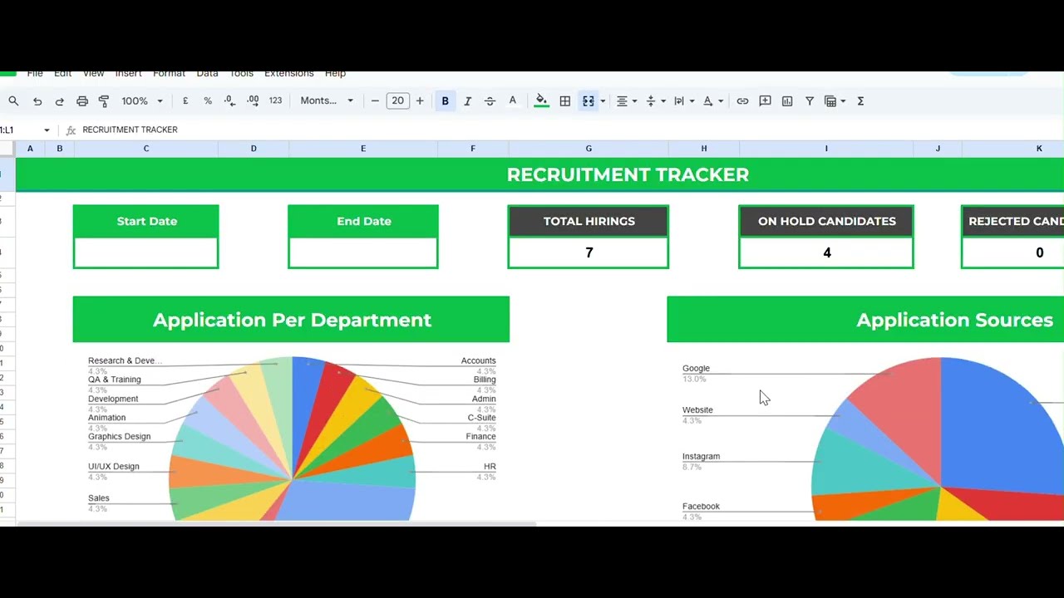Toggle strikethrough formatting

[x=490, y=101]
